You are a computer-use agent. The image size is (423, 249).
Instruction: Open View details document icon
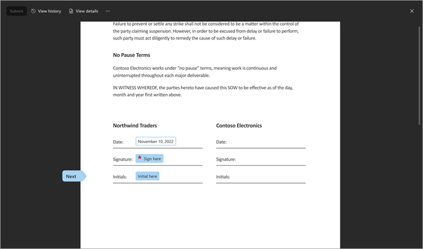pyautogui.click(x=71, y=11)
